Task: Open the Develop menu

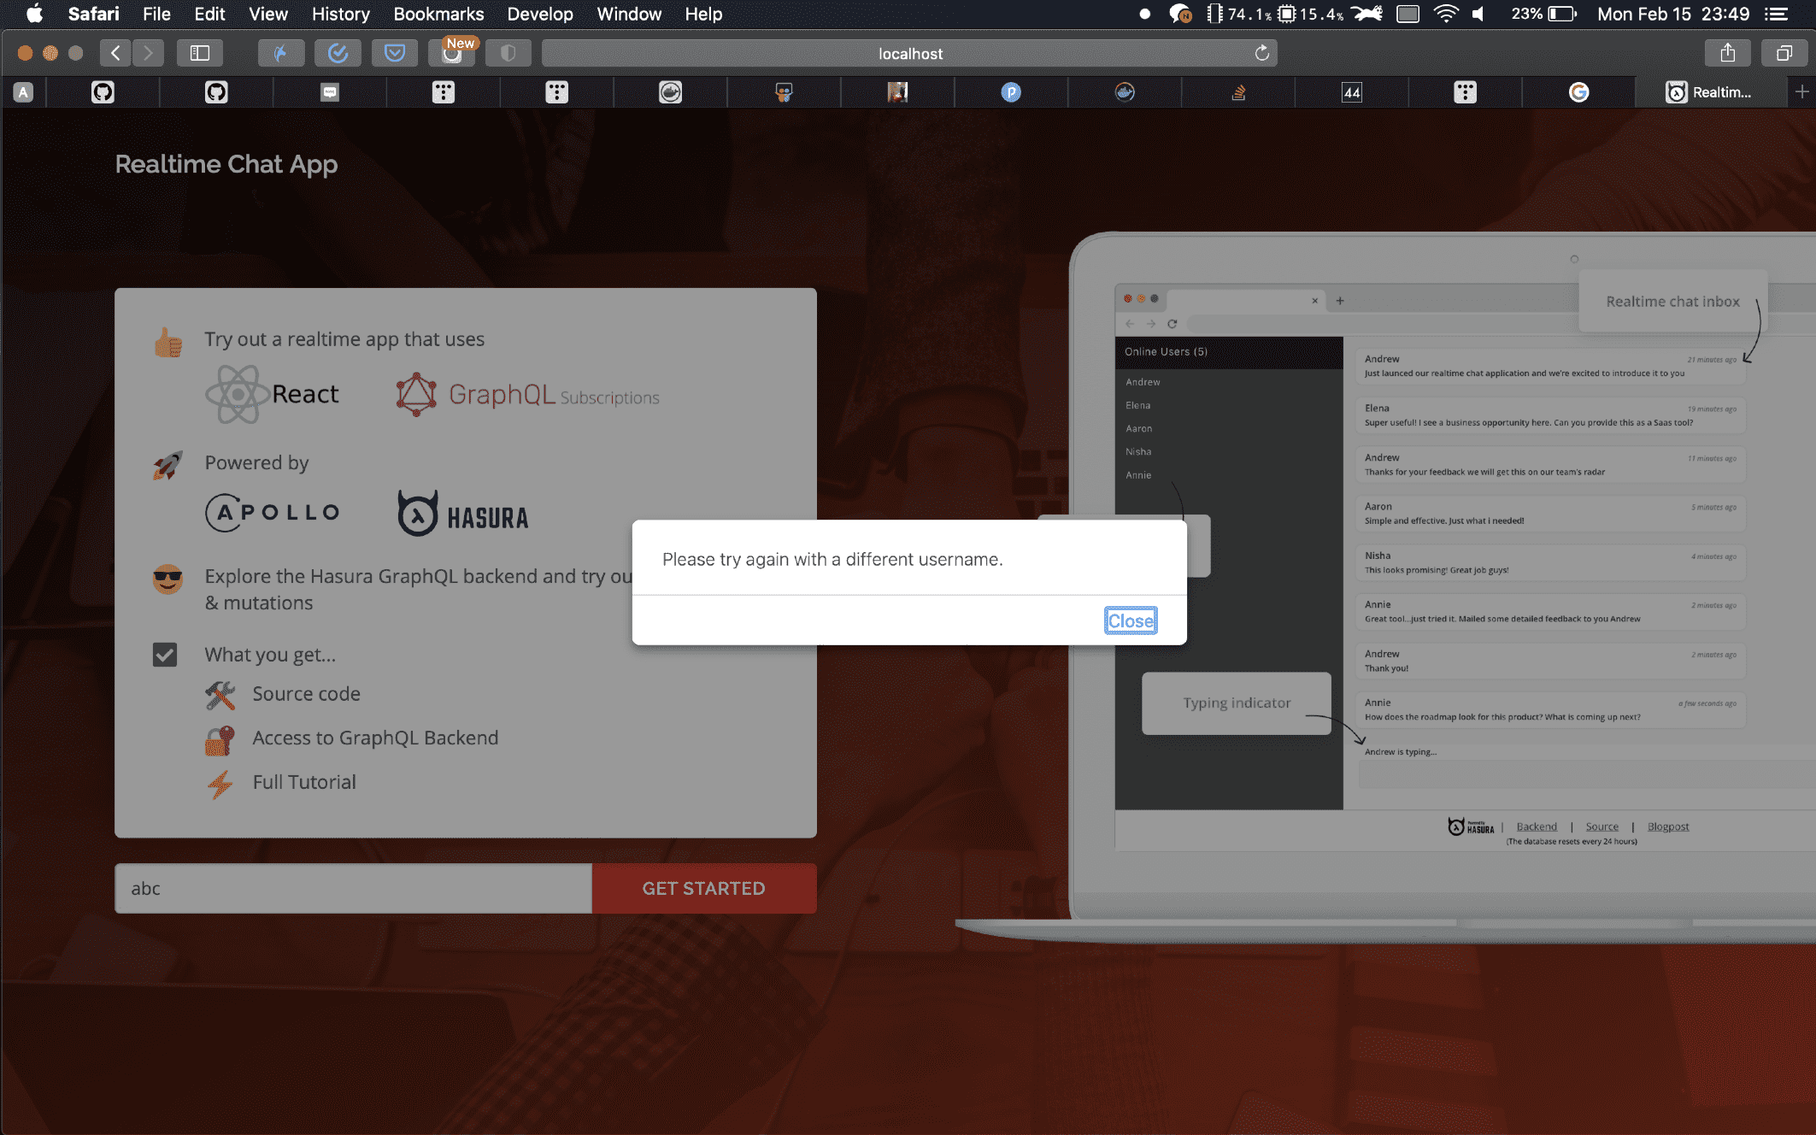Action: [539, 14]
